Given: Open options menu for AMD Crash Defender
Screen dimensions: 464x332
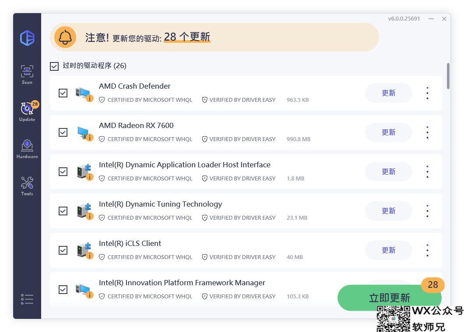Looking at the screenshot, I should (427, 93).
